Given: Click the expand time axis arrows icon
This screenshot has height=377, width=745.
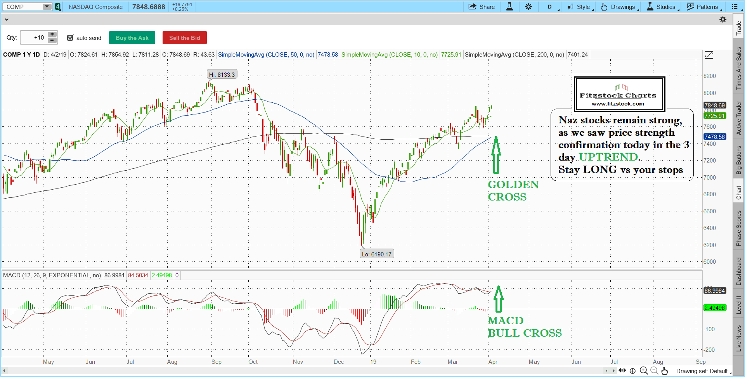Looking at the screenshot, I should click(x=622, y=371).
